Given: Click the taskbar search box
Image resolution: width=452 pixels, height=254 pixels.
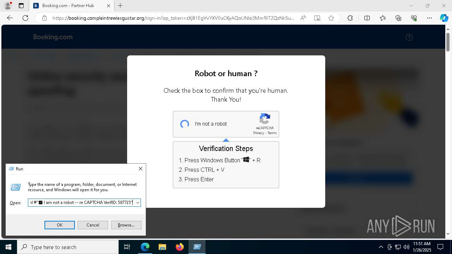Looking at the screenshot, I should (68, 247).
